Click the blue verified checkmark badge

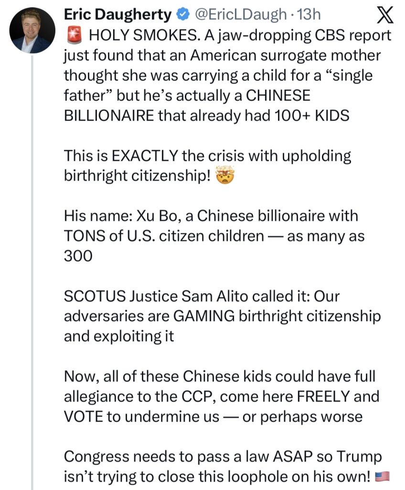(x=183, y=15)
